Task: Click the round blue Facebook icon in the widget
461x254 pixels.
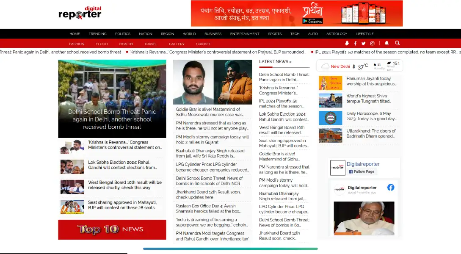Action: coord(390,187)
